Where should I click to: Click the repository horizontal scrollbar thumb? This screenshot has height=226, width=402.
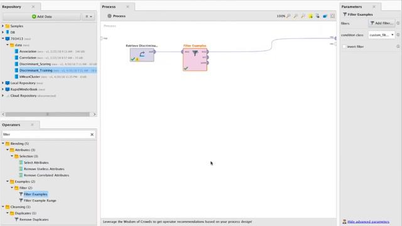click(48, 114)
